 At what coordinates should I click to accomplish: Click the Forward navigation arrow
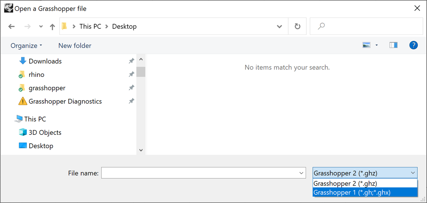point(27,26)
